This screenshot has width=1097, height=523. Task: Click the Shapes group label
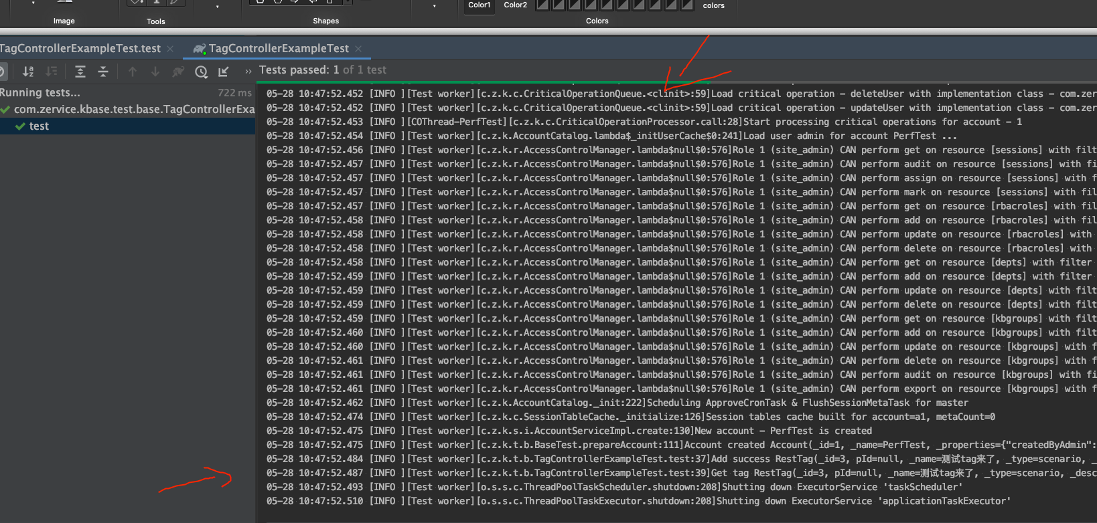(326, 21)
